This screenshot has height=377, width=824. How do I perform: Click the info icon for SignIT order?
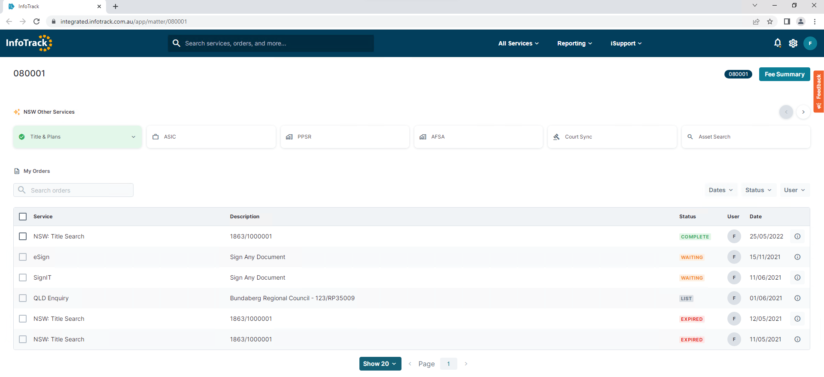pos(797,277)
